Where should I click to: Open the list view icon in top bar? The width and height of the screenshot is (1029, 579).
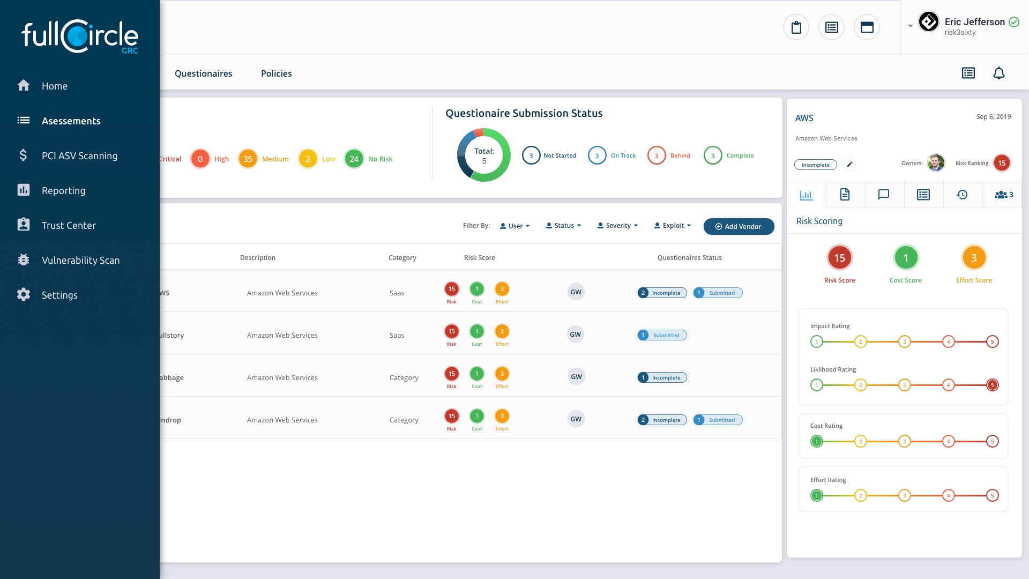tap(831, 27)
